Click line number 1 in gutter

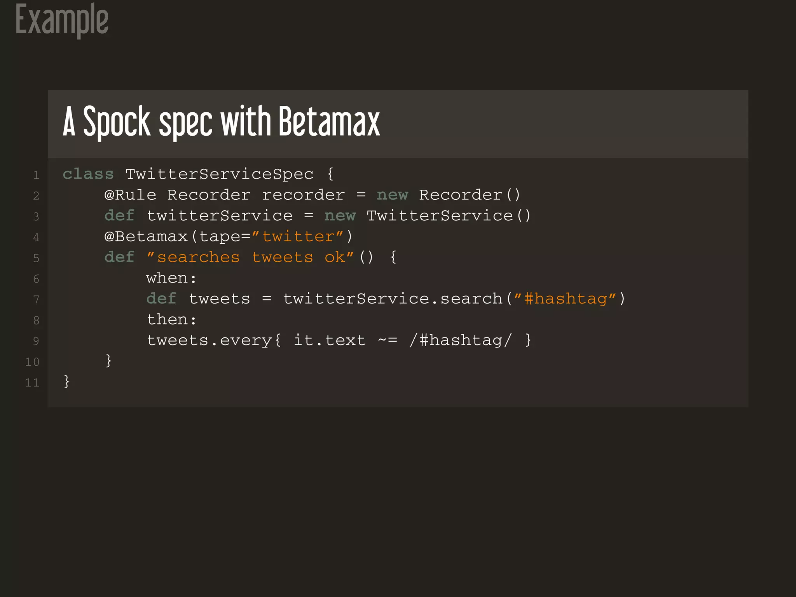point(36,175)
